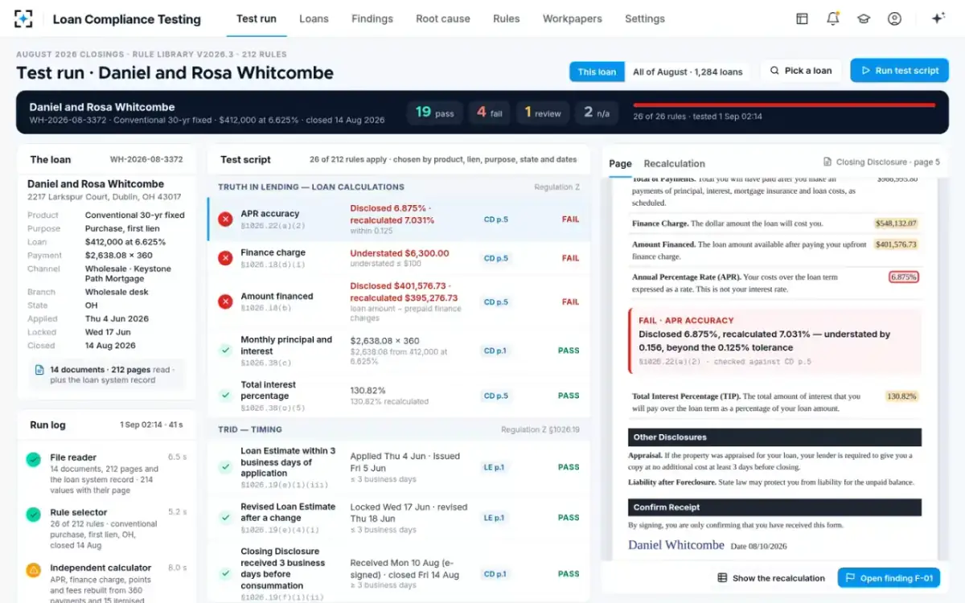Click the Rule selector green check icon
This screenshot has width=965, height=603.
34,515
